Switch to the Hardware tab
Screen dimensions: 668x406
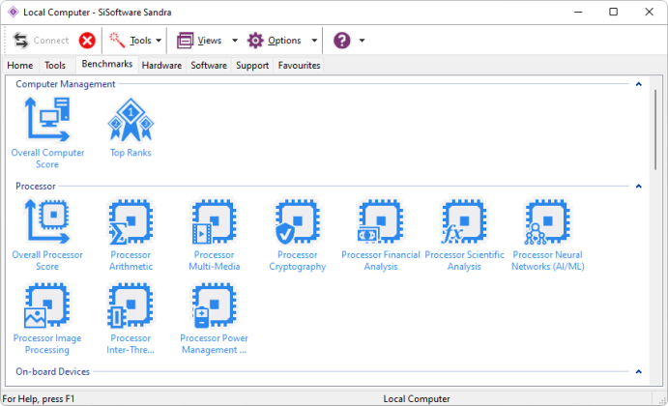161,65
